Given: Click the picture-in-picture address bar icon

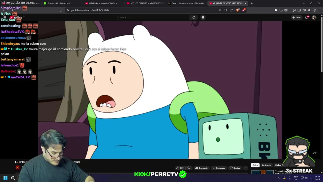Looking at the screenshot, I should click(x=220, y=10).
